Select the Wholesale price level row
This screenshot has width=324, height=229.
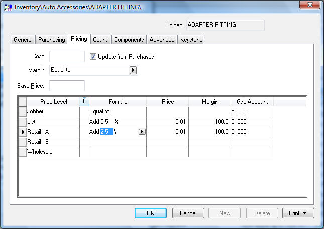53,152
